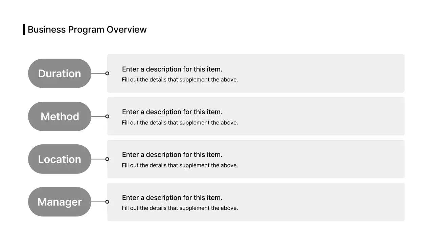
Task: Select the Method pill label
Action: coord(60,117)
